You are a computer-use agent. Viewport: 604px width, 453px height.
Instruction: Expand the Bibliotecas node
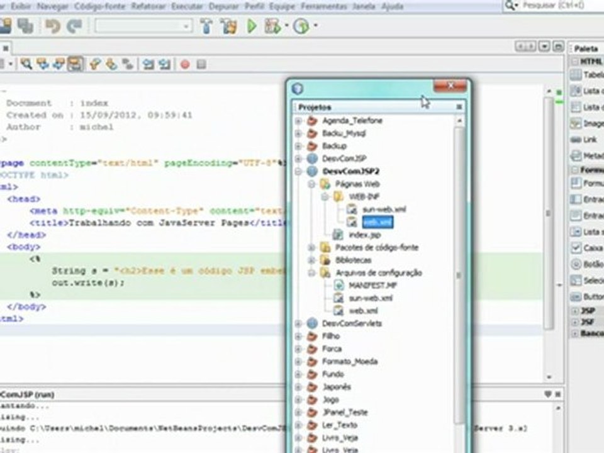pos(311,260)
